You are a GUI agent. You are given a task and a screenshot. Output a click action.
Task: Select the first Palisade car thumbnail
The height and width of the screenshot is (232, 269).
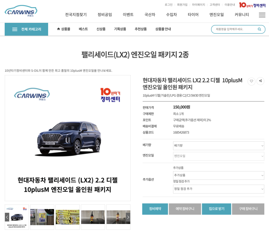17,217
